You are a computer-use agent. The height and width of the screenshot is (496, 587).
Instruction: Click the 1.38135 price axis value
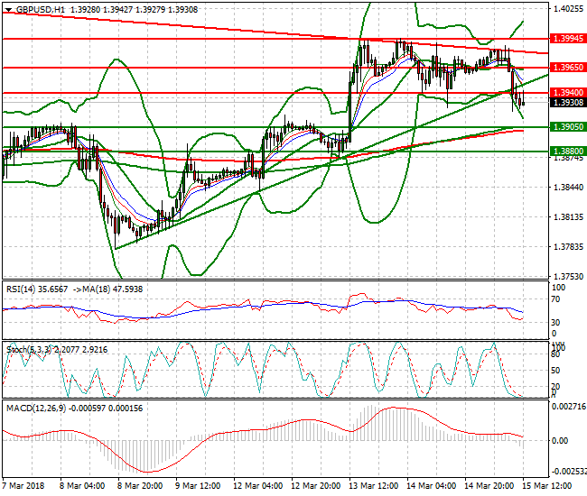click(568, 216)
